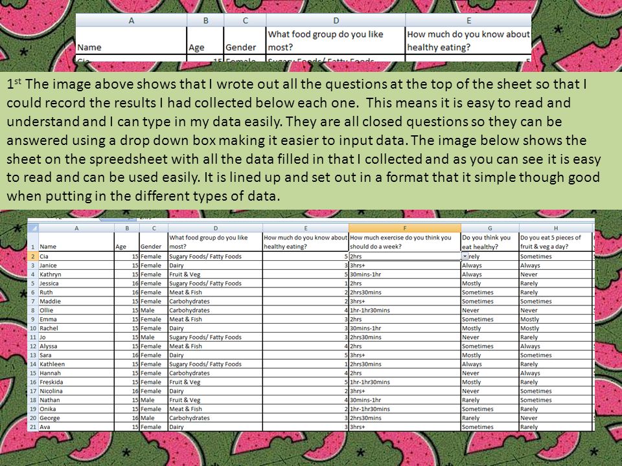Select column G header in lower spreadsheet
This screenshot has width=622, height=466.
[490, 228]
